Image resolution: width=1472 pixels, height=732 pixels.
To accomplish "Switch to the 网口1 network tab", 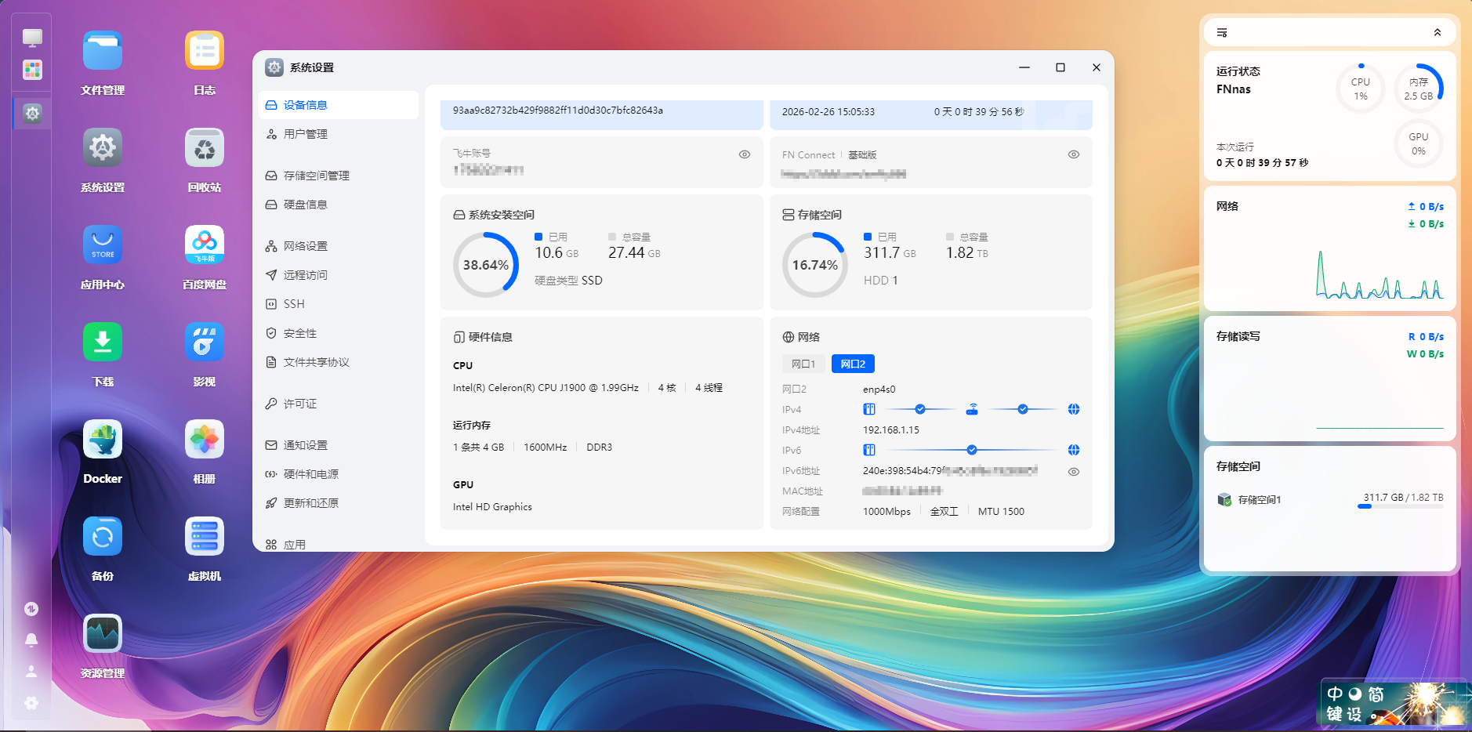I will point(803,364).
